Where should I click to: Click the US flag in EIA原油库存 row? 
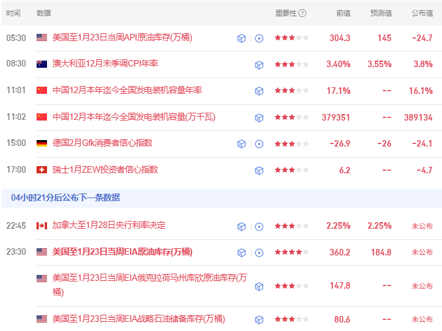click(42, 252)
